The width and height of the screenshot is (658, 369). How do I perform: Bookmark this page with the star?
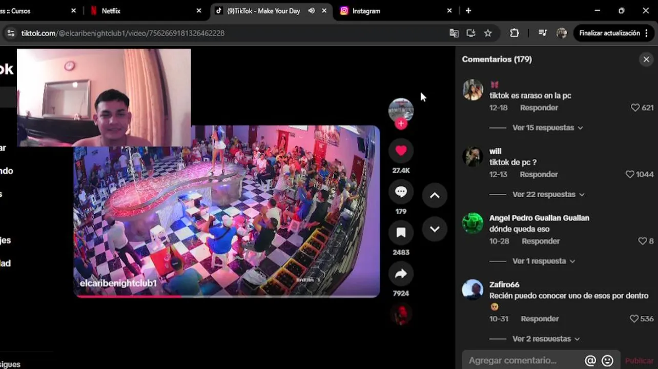pos(488,33)
